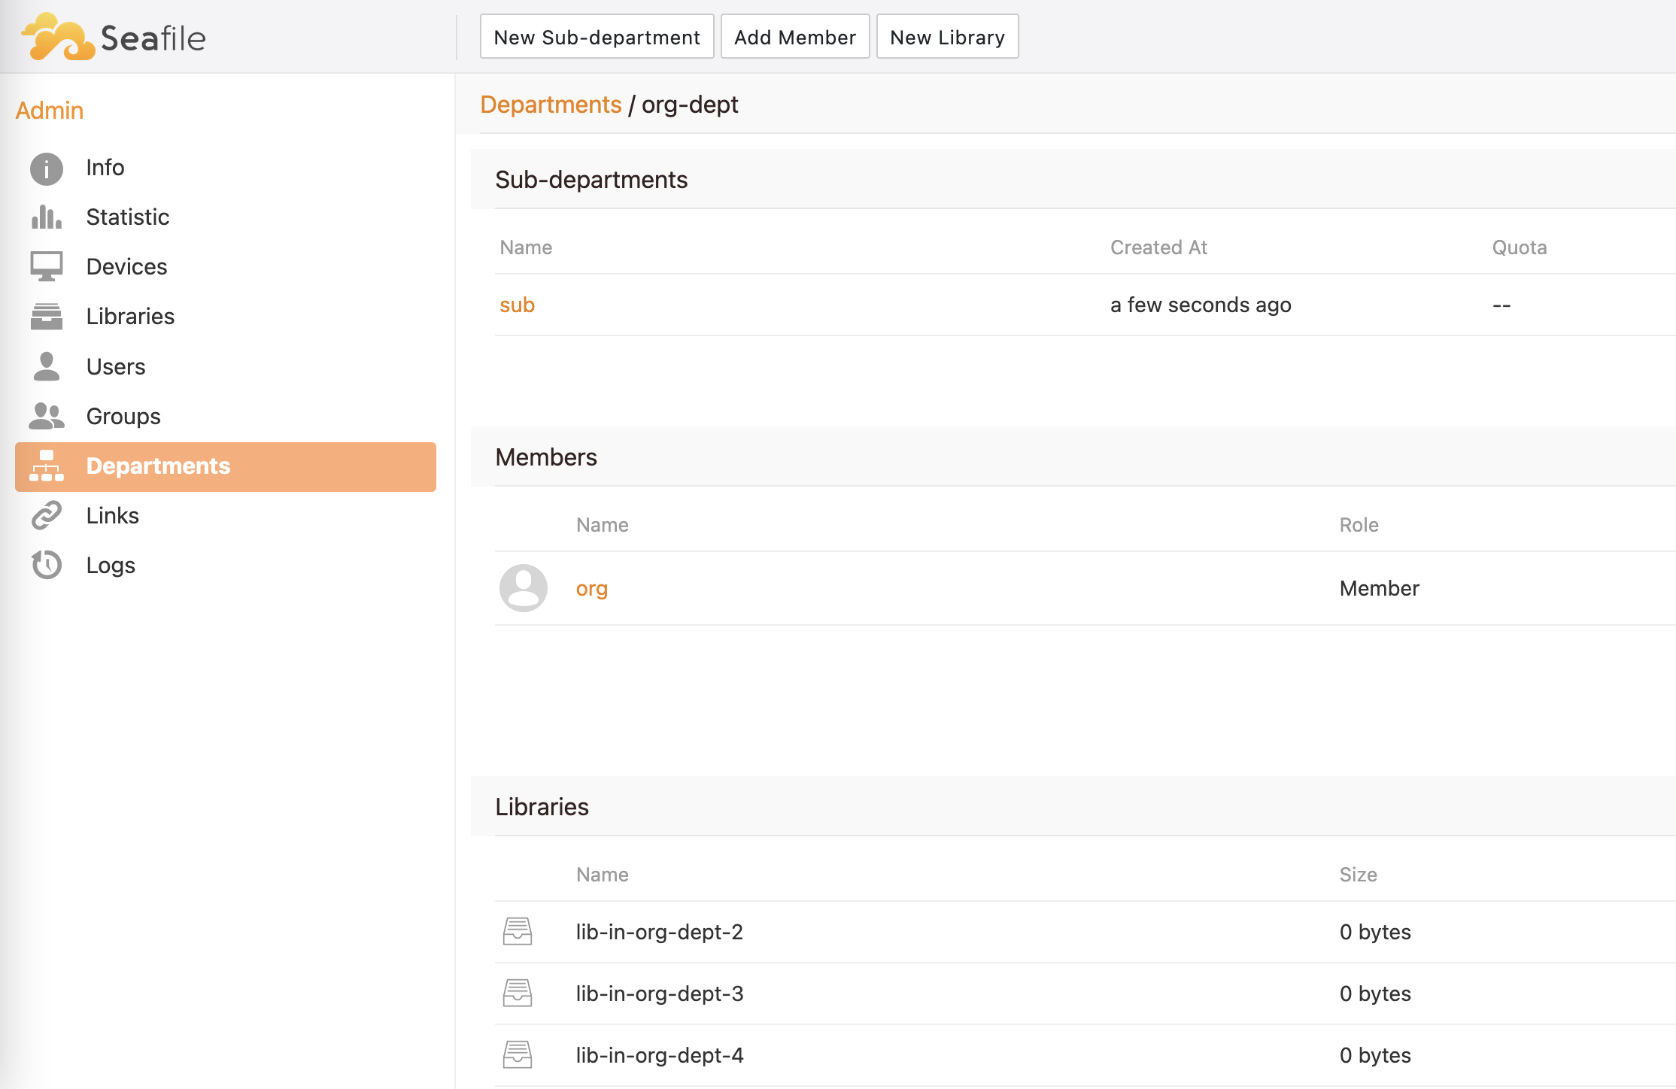This screenshot has width=1676, height=1089.
Task: Open the user profile for org
Action: pos(591,588)
